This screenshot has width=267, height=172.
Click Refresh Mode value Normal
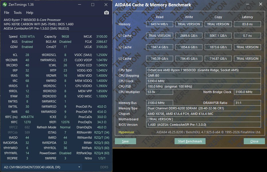point(65,127)
